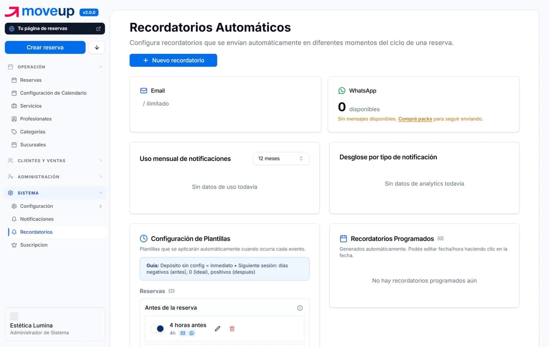
Task: Open Configuración de Calendario in the sidebar
Action: click(57, 93)
